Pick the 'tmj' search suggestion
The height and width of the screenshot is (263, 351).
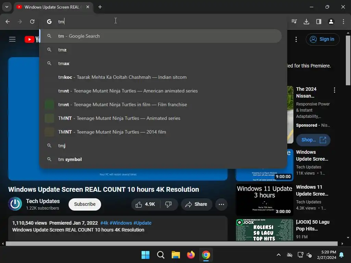pyautogui.click(x=160, y=146)
